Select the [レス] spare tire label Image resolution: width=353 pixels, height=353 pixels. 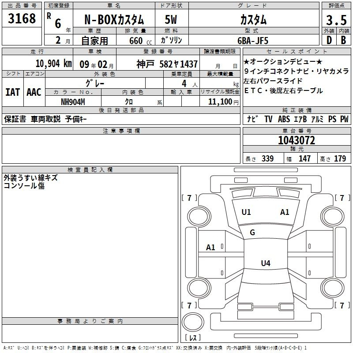coord(193,338)
